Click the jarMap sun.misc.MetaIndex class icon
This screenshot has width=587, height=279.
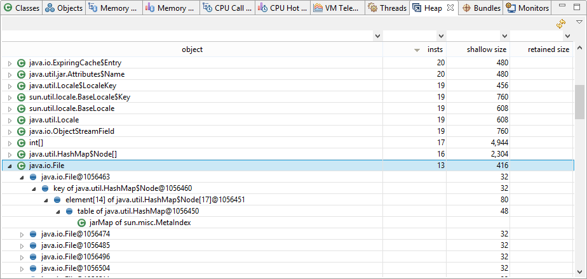coord(81,223)
